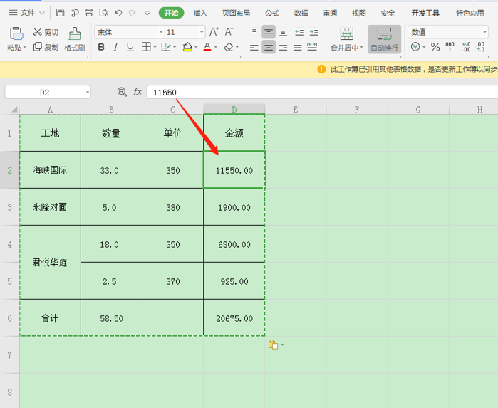Align text to top

click(254, 32)
